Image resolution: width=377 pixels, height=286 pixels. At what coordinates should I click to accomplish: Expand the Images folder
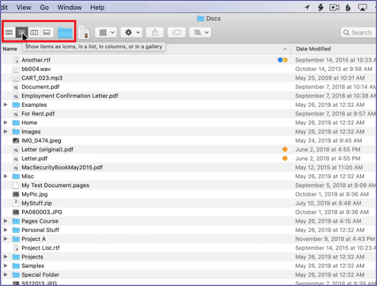pyautogui.click(x=5, y=132)
